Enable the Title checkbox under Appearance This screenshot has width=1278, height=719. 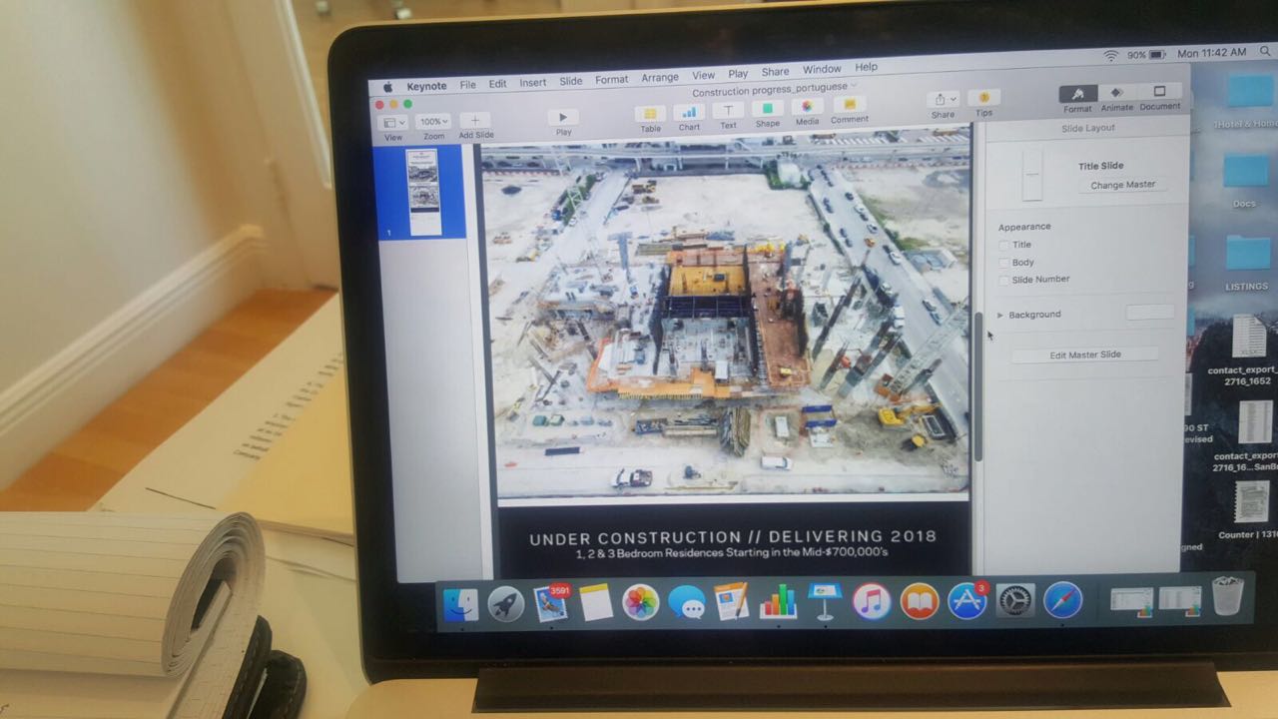pos(1004,245)
